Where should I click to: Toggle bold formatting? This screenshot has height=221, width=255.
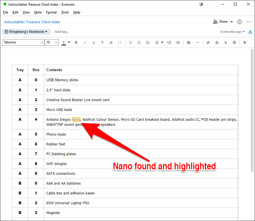pos(76,42)
